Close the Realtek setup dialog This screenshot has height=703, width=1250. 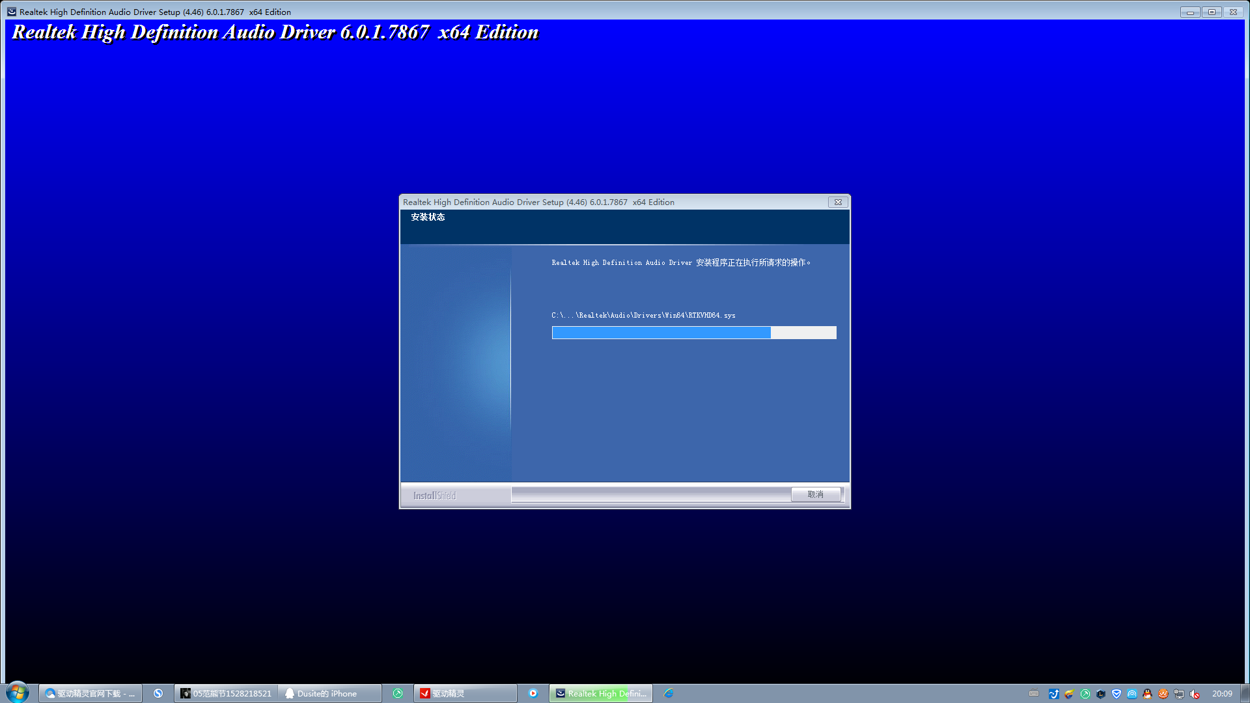[x=838, y=202]
